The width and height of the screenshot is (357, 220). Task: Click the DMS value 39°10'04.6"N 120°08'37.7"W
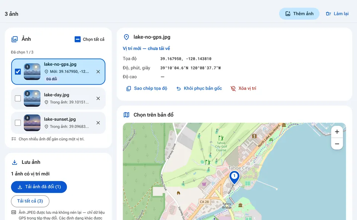pos(190,68)
